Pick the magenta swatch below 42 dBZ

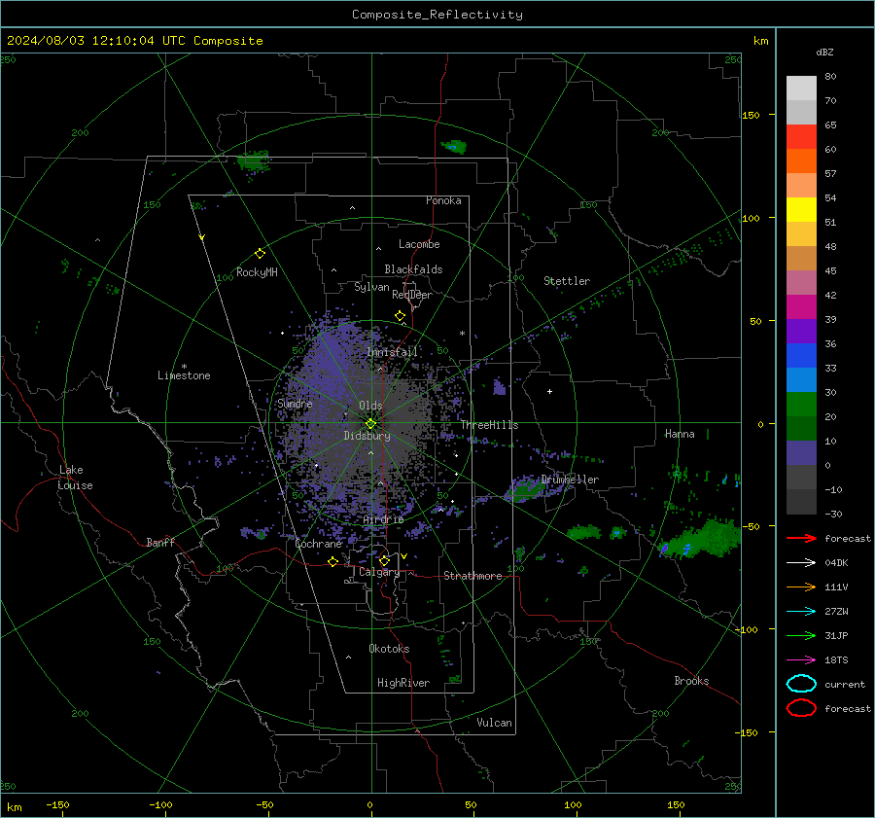tap(801, 306)
